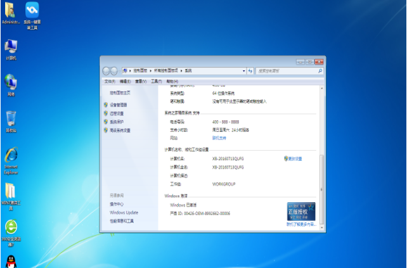Open 系统保护 link in sidebar
This screenshot has height=268, width=407.
(x=117, y=122)
